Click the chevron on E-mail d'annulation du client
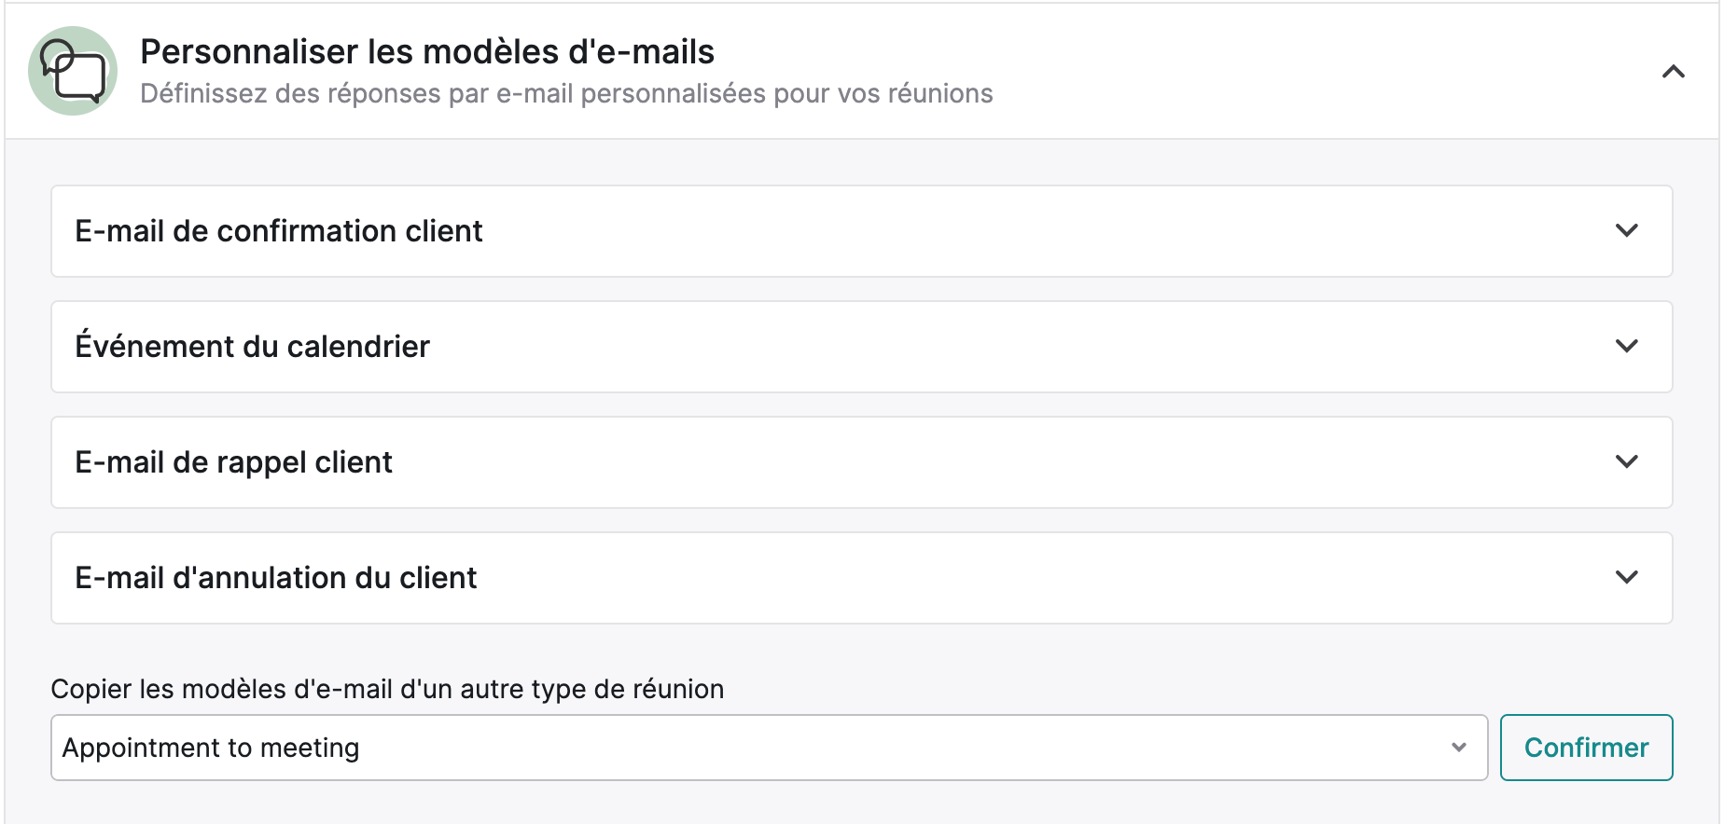The width and height of the screenshot is (1724, 824). click(1627, 577)
